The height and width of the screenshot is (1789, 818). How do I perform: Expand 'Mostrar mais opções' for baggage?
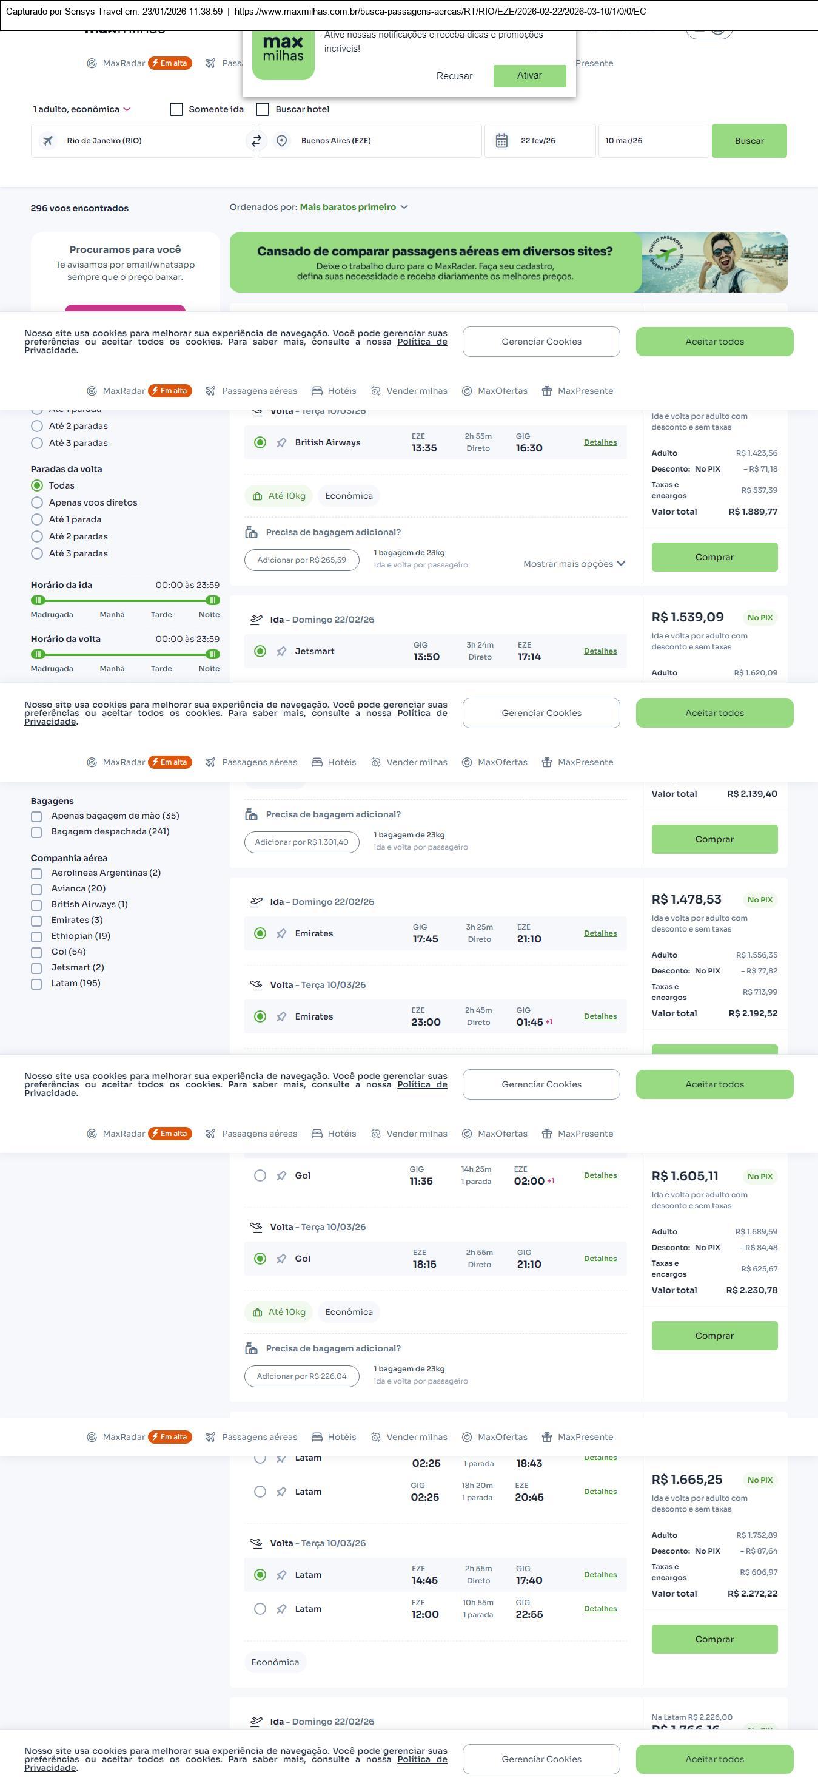[x=574, y=564]
